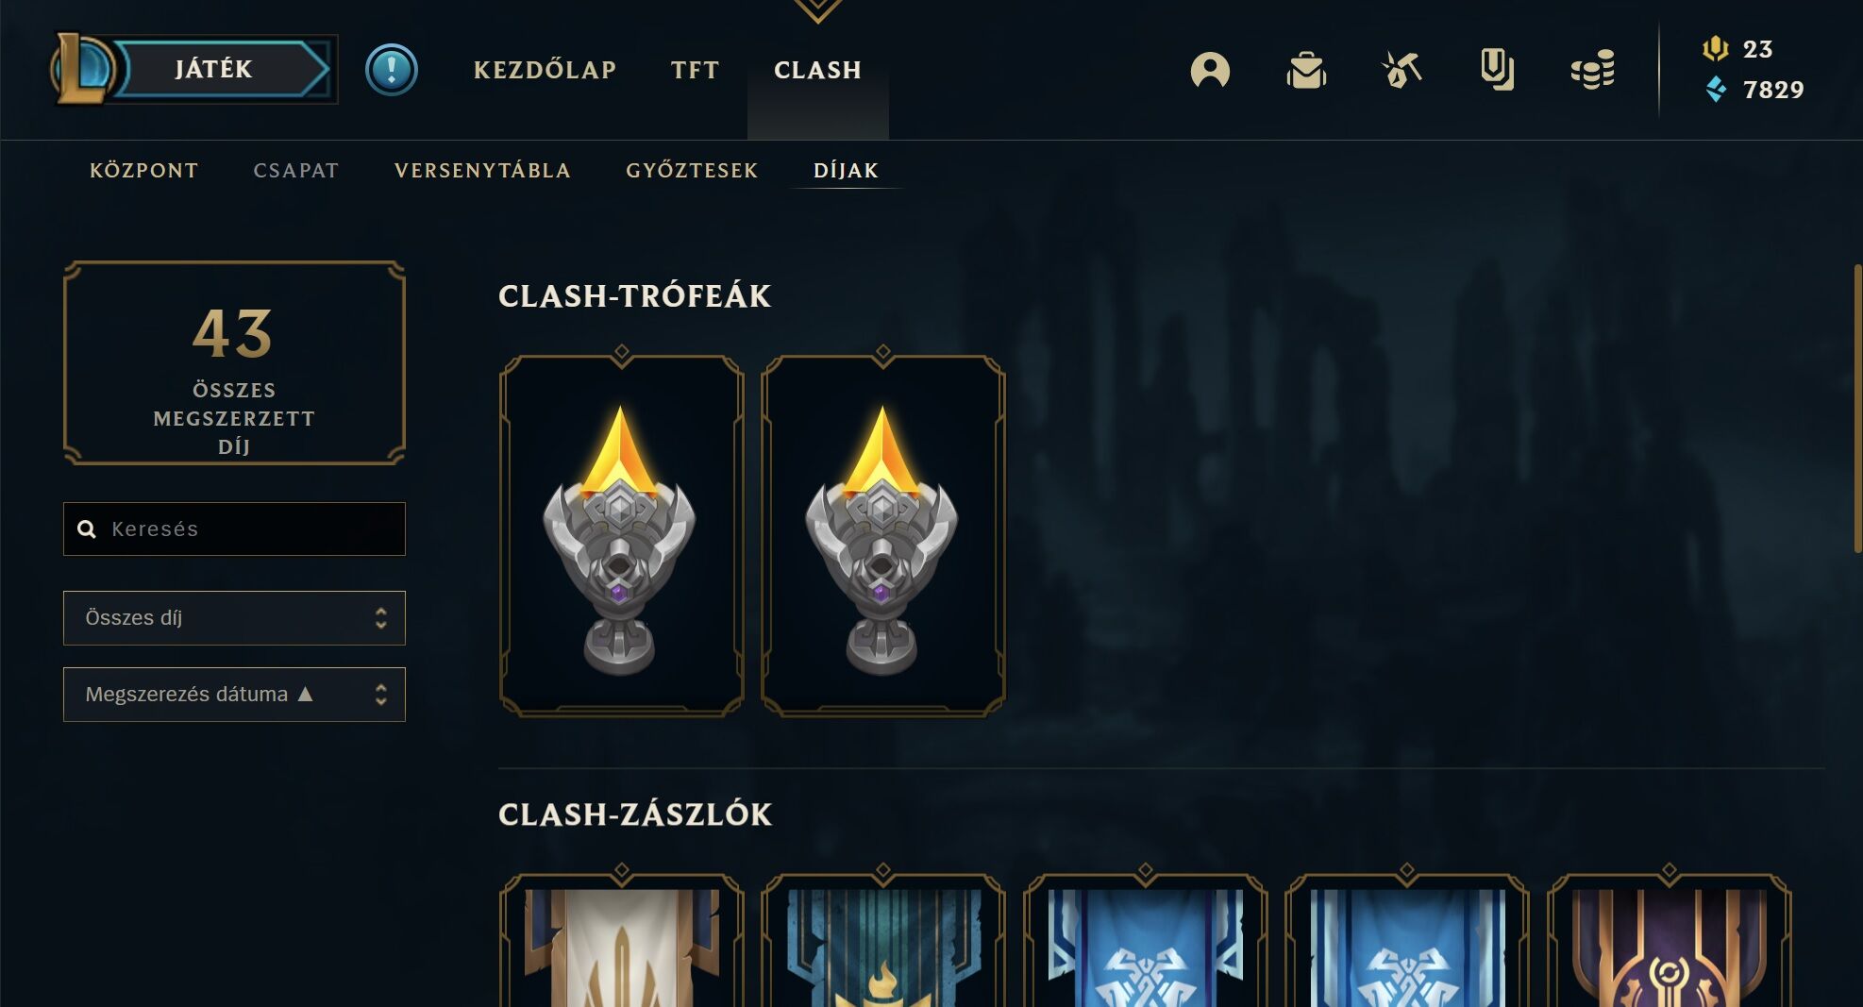Select the first Clash trophy card
The width and height of the screenshot is (1863, 1007).
621,535
